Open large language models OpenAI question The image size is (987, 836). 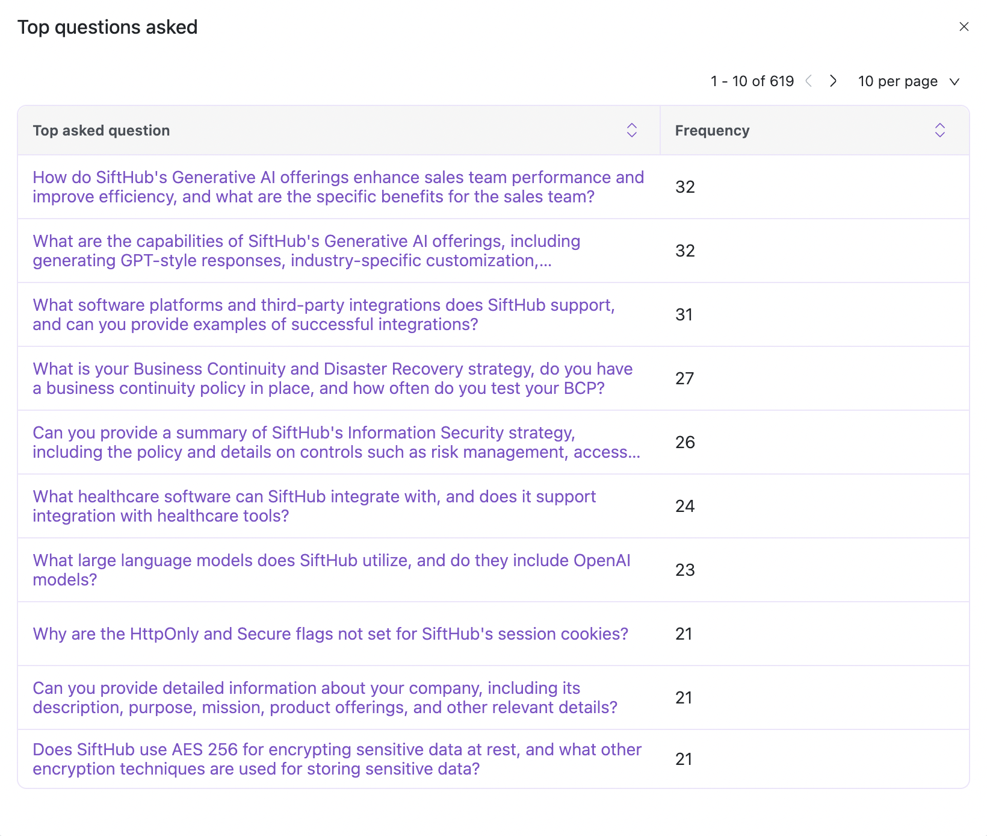point(331,570)
